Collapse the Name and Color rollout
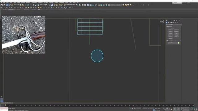 point(170,41)
